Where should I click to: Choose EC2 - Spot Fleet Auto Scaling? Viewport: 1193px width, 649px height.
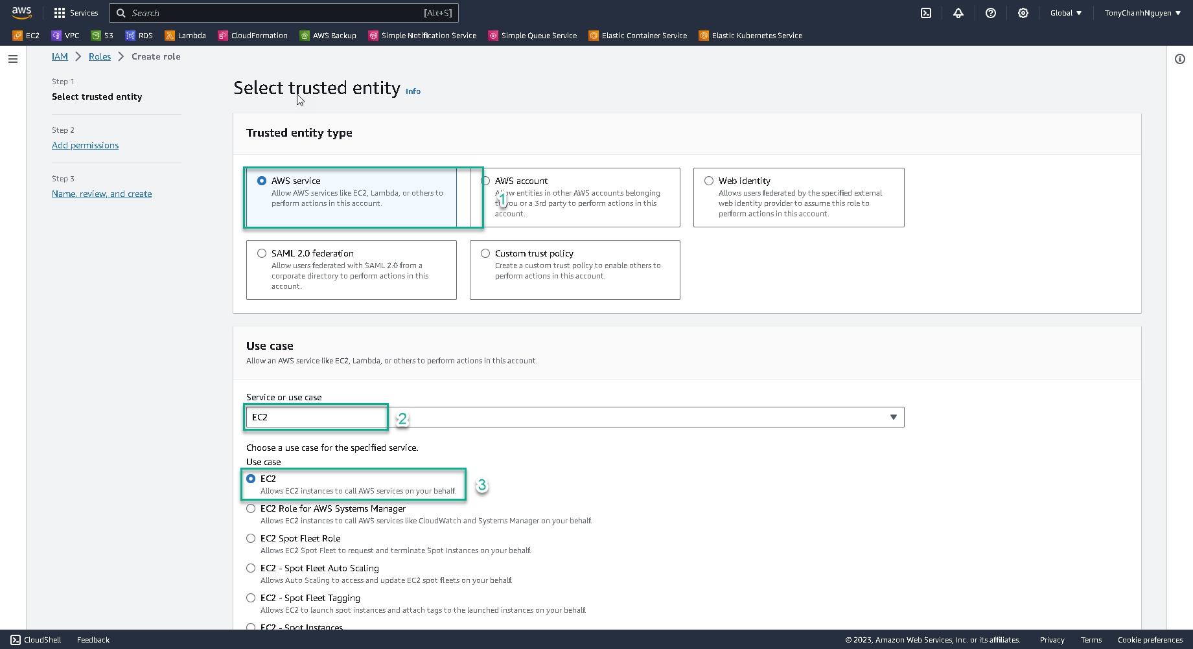[251, 568]
